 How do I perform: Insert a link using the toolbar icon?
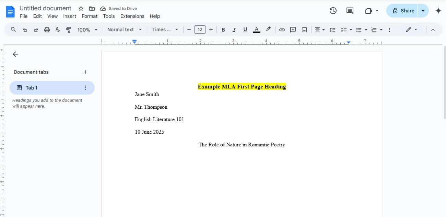(282, 29)
